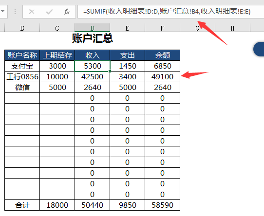The width and height of the screenshot is (264, 216).
Task: Select the 18000 total cell
Action: click(x=57, y=205)
